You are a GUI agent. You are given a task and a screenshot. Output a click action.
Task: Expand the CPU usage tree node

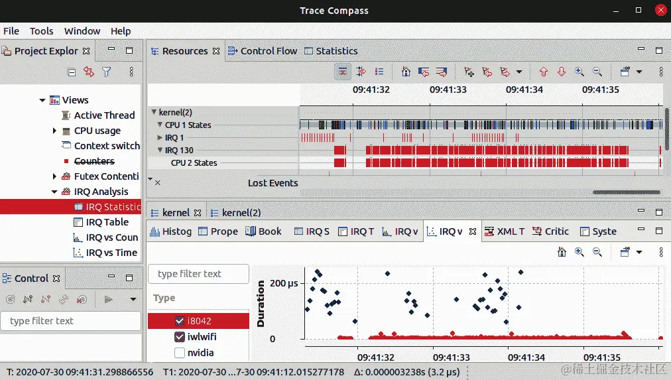[x=54, y=131]
